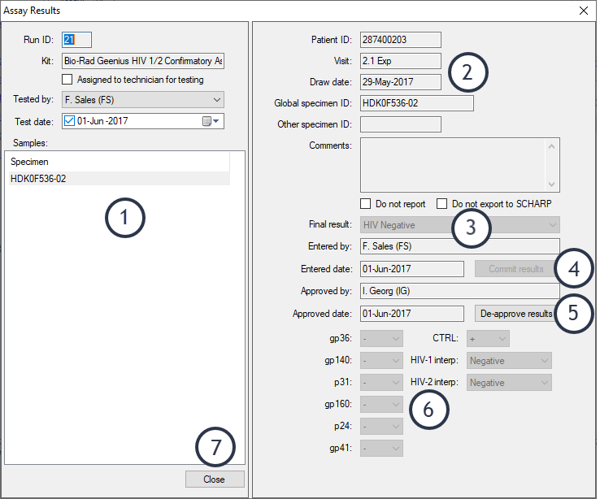Toggle 'Assigned to technician for testing' checkbox

click(x=67, y=80)
